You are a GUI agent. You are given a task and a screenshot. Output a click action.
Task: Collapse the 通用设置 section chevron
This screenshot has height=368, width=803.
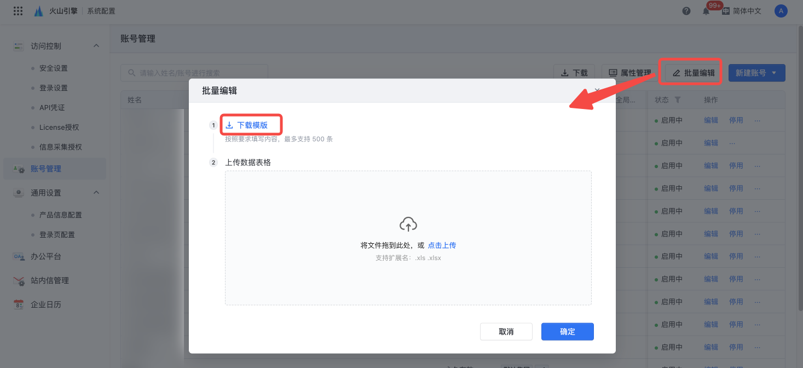click(x=96, y=192)
